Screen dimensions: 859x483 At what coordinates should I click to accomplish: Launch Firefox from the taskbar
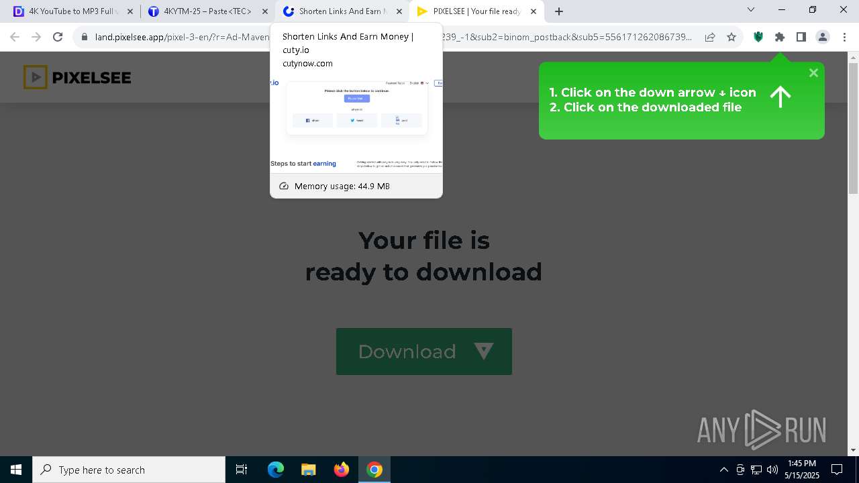coord(342,470)
